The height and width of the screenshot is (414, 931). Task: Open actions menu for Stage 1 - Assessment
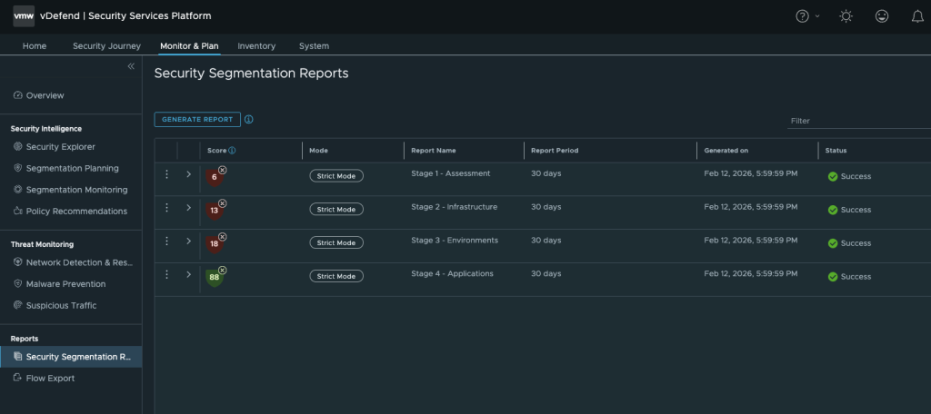166,174
